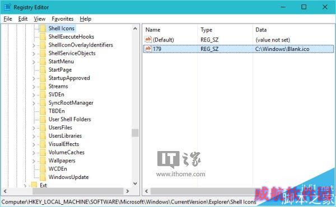
Task: Maximize the Registry Editor window
Action: 304,7
